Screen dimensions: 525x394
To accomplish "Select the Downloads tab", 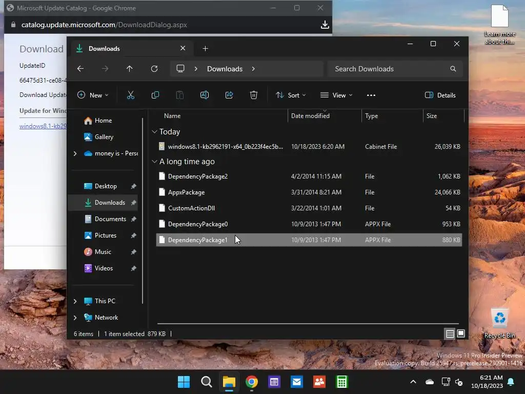I will point(131,49).
